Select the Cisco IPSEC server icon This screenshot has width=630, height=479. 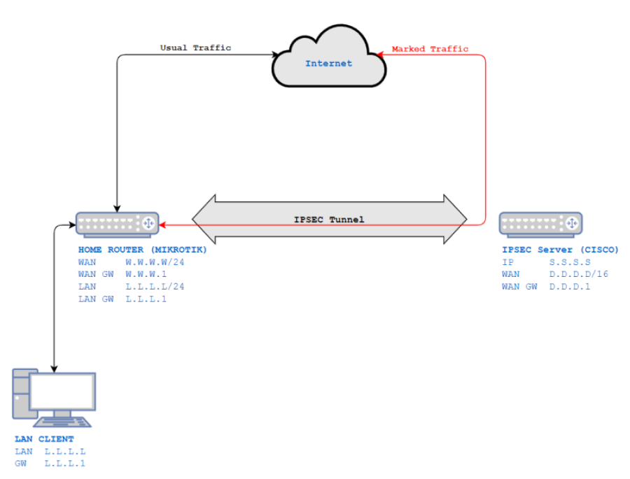(x=539, y=224)
